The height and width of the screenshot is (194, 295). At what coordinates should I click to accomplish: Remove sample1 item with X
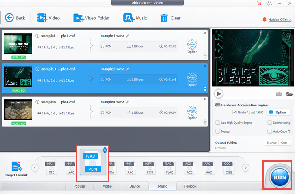205,33
